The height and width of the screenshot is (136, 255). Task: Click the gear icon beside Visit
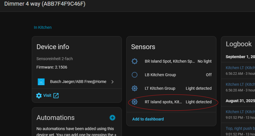39,95
